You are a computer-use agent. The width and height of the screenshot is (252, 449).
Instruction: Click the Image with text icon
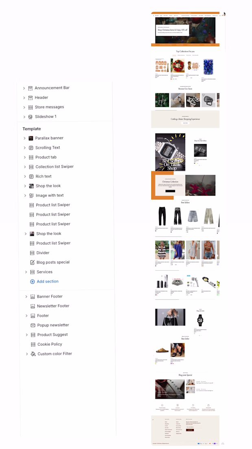click(31, 196)
